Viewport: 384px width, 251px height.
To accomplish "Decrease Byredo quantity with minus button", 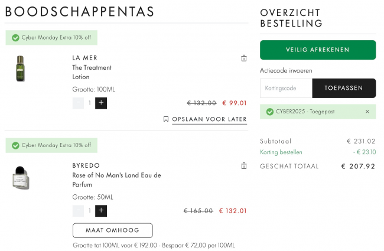I will (x=78, y=211).
